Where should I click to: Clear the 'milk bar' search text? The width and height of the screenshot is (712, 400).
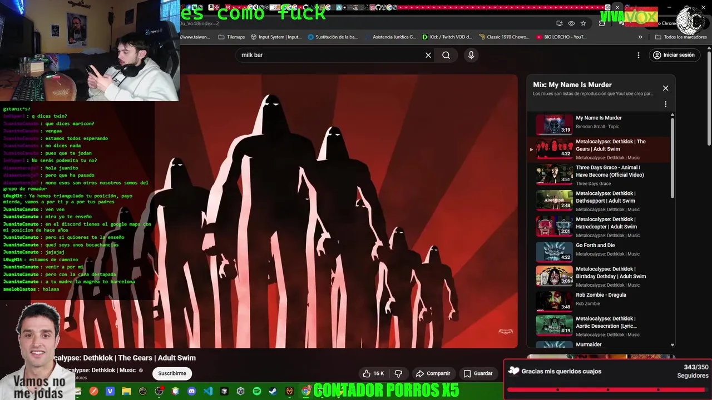(428, 55)
